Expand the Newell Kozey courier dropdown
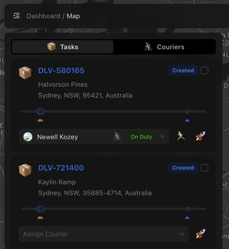The image size is (229, 249). coord(162,136)
